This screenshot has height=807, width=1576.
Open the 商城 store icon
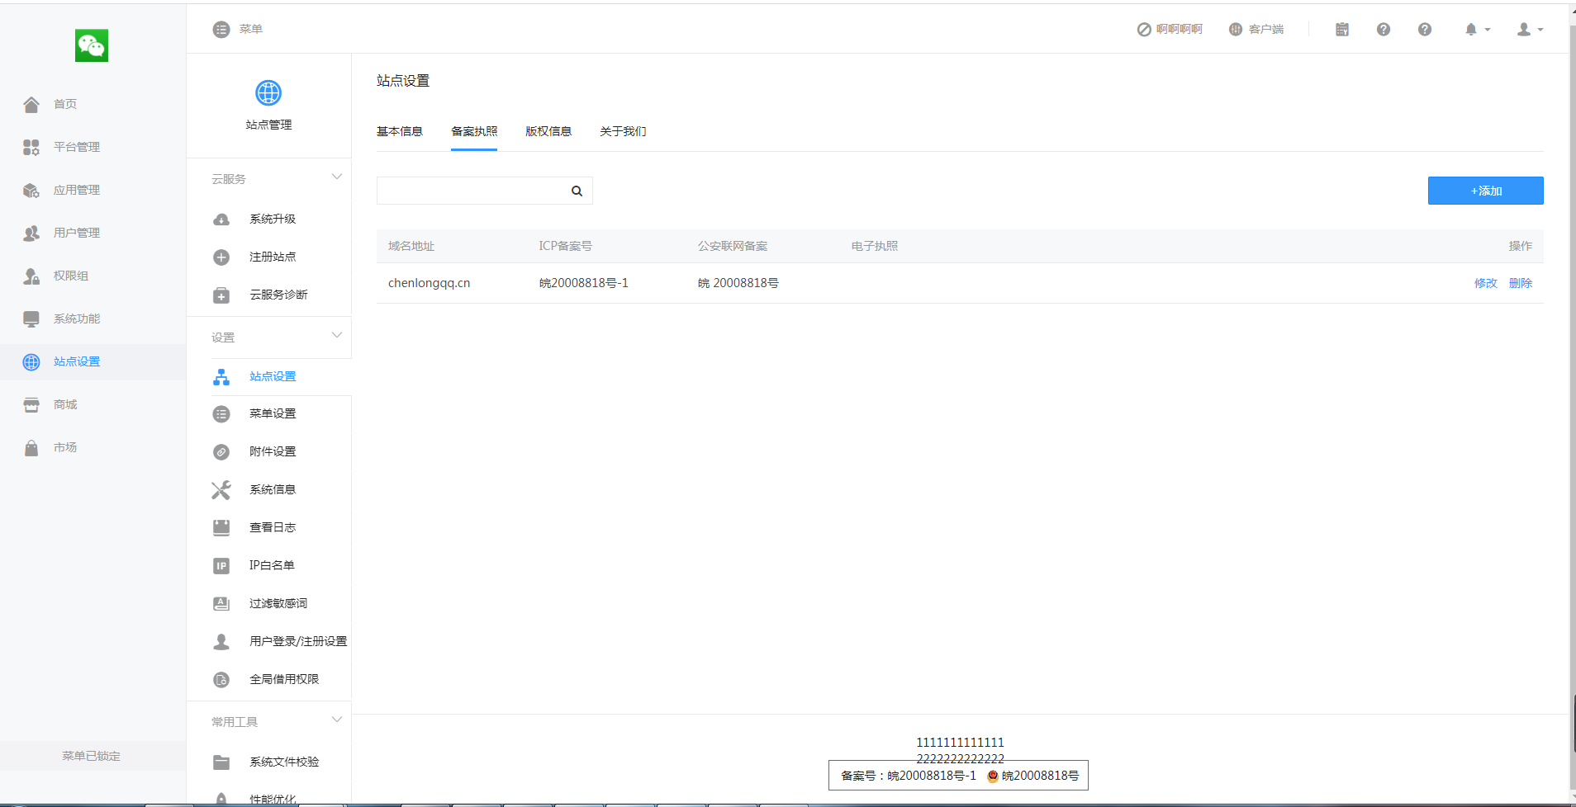click(x=31, y=404)
